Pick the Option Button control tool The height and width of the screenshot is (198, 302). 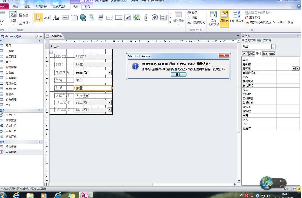155,17
